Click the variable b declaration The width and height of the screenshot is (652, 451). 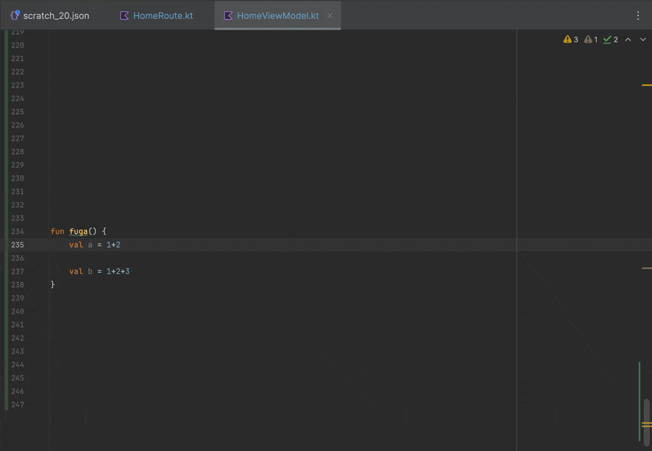pos(90,271)
